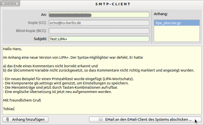Click the envelope icon on the send button
The width and height of the screenshot is (204, 125).
[101, 120]
